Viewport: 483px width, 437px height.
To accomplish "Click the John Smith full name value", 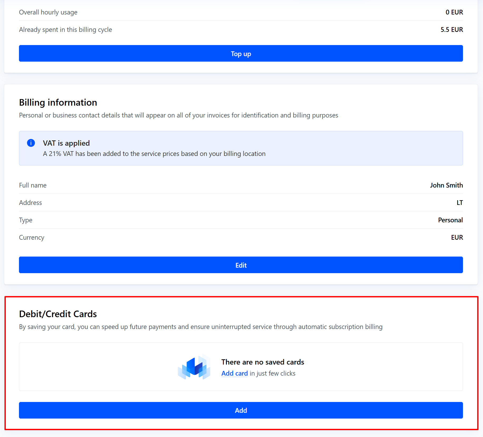I will (x=446, y=185).
